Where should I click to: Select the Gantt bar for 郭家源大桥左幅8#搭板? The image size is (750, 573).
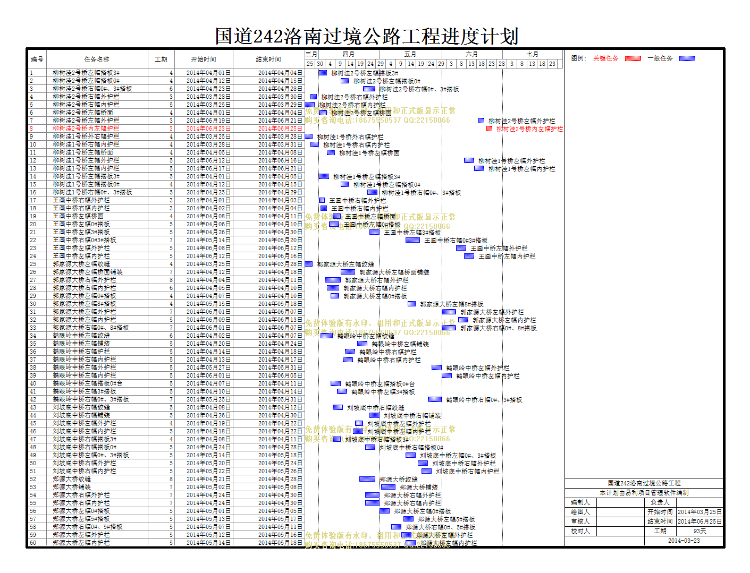coord(411,304)
